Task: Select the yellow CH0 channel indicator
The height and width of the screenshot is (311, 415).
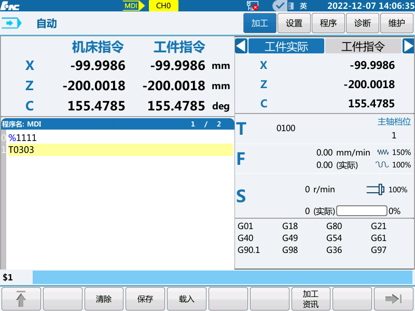Action: (163, 6)
